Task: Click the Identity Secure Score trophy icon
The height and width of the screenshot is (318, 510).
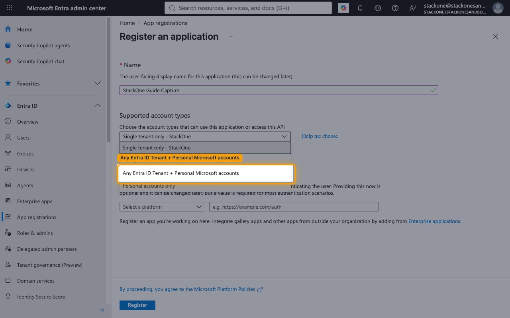Action: (x=8, y=297)
